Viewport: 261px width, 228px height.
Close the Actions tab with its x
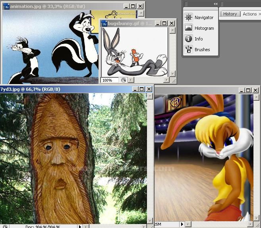[260, 14]
